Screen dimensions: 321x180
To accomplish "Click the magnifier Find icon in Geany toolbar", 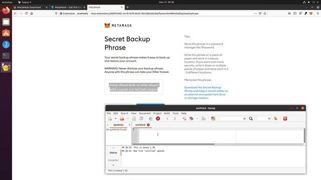I will (251, 118).
